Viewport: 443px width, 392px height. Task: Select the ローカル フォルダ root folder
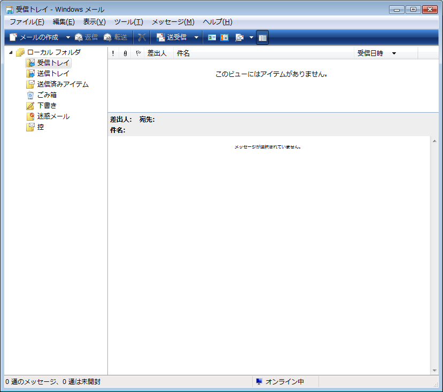[53, 52]
